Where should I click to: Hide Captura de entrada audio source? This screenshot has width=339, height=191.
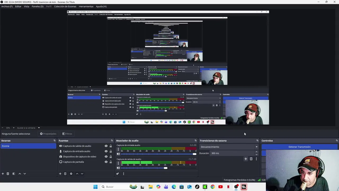click(x=106, y=151)
